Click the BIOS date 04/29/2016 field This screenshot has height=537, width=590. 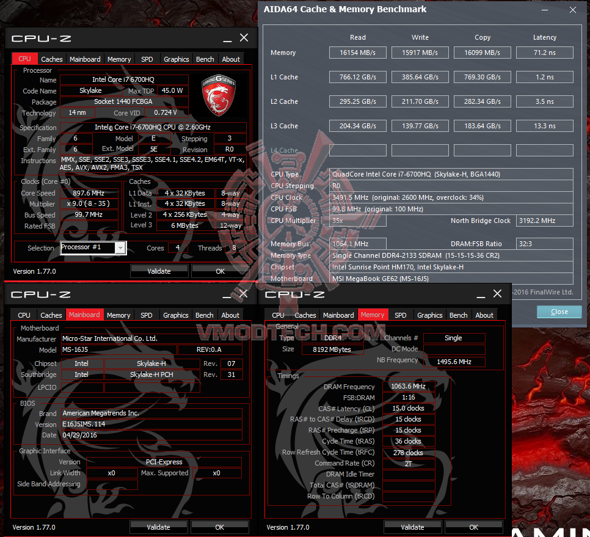pos(151,435)
